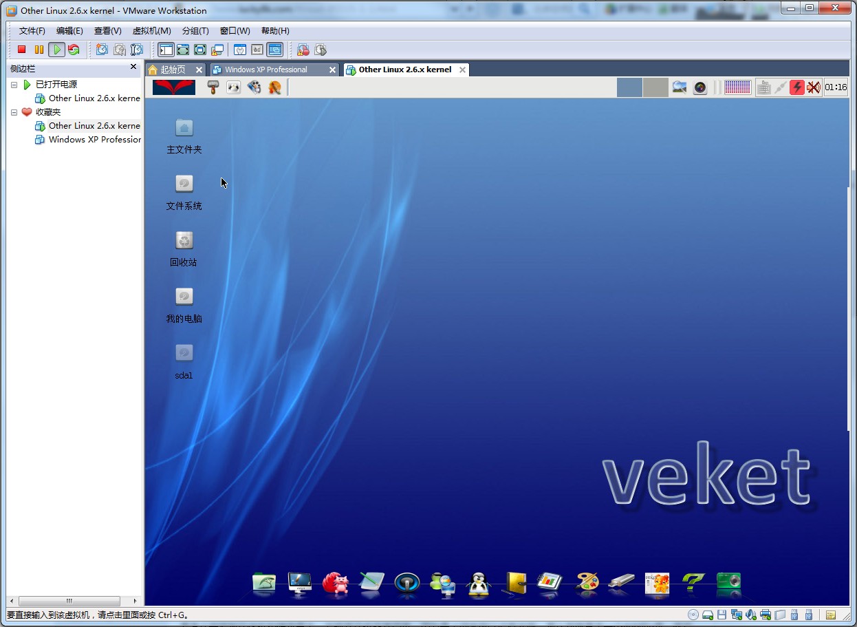This screenshot has width=857, height=627.
Task: Click the red lightning power tray icon
Action: click(797, 87)
